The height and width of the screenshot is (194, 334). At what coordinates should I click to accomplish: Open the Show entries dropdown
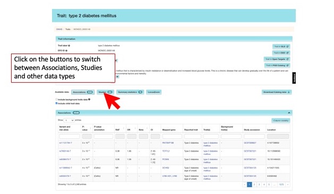[x=69, y=120]
